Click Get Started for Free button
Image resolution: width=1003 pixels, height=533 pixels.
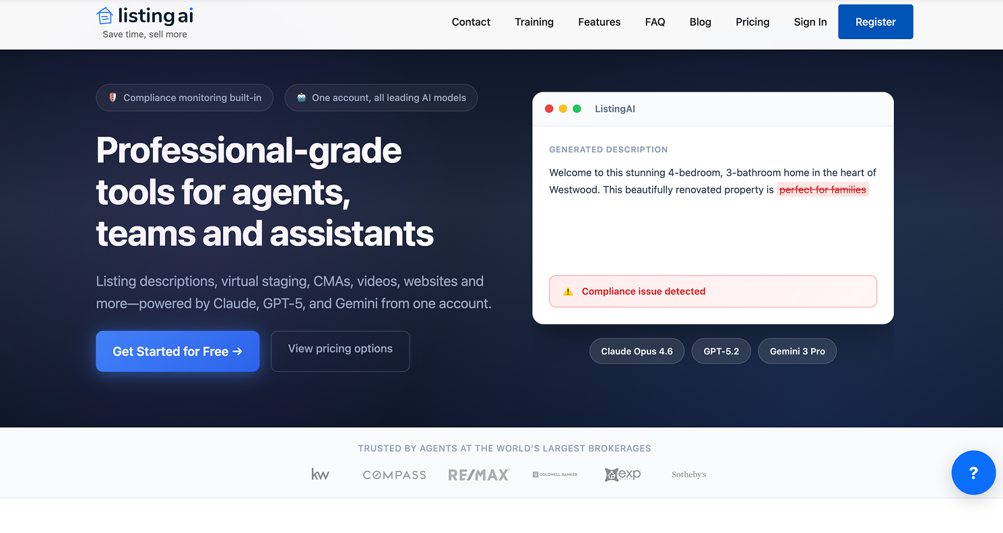[x=178, y=351]
